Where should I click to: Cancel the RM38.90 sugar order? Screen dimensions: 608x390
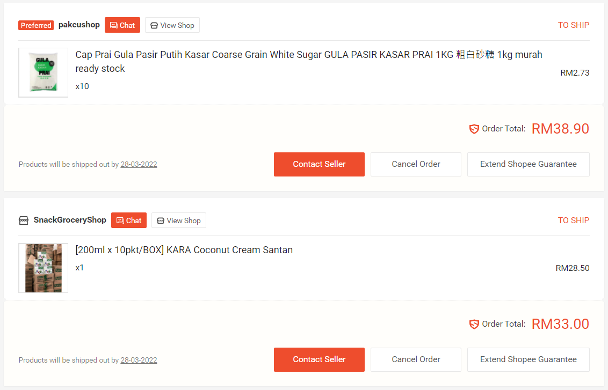[416, 164]
